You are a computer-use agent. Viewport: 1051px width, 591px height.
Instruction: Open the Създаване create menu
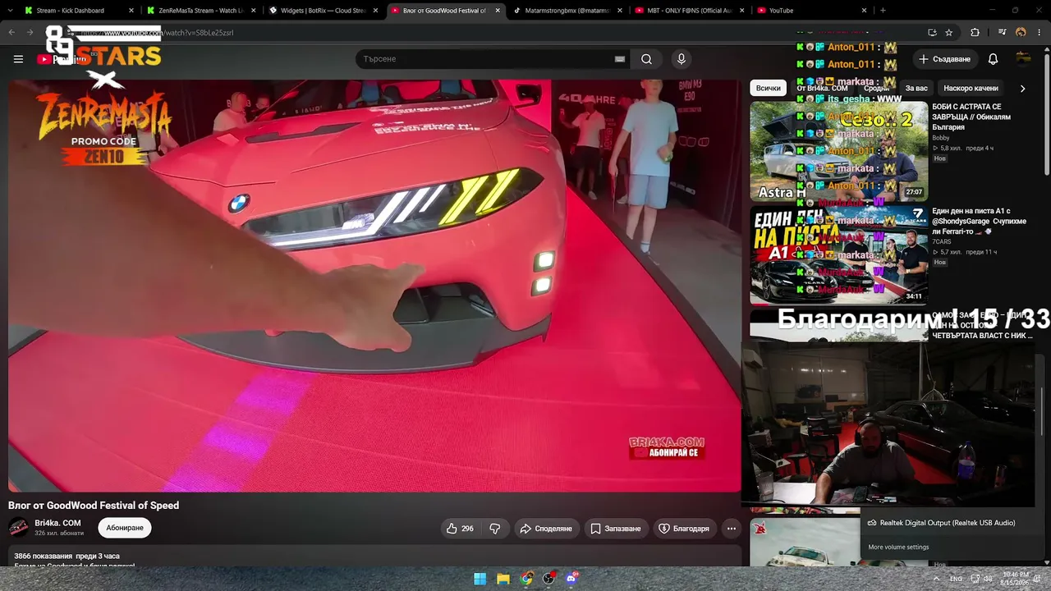click(944, 59)
